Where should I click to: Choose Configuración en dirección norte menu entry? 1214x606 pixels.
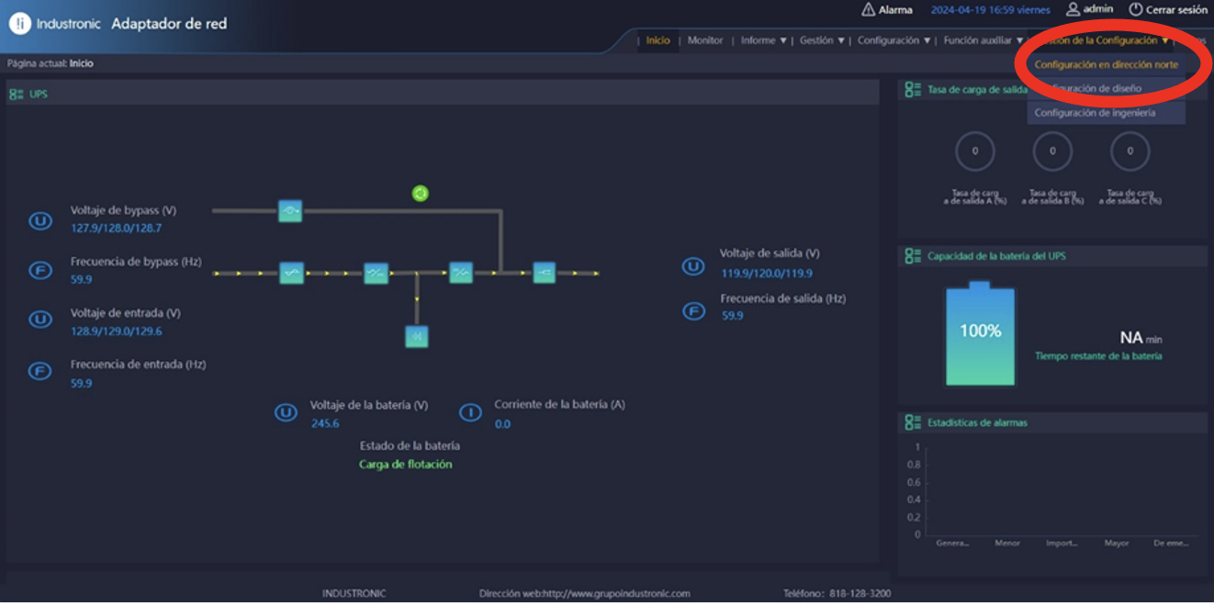click(1106, 65)
